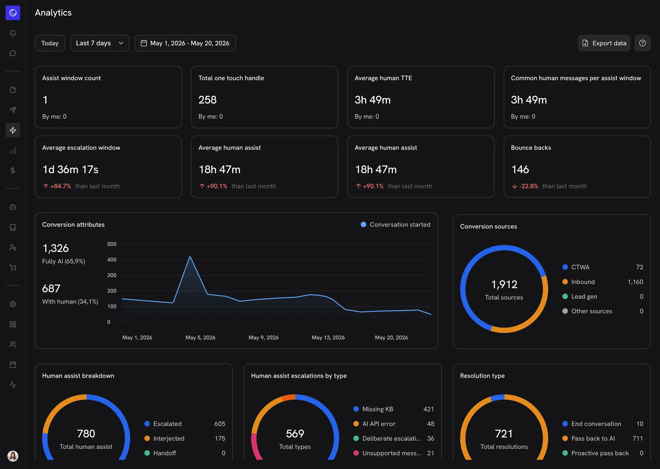Toggle Conversation started legend series
660x469 pixels.
(395, 224)
